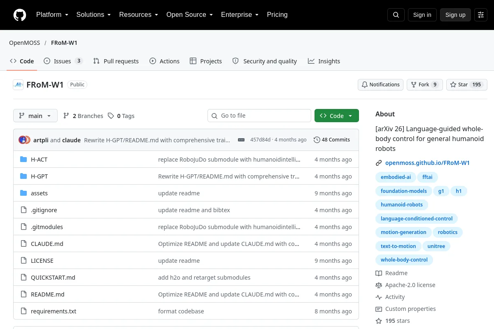Expand the Platform menu
Screen dimensions: 494x329
[52, 15]
